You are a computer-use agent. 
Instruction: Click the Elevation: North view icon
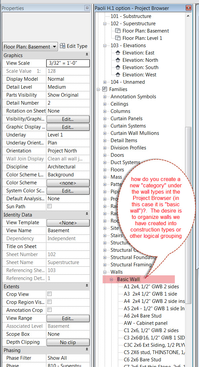point(118,60)
